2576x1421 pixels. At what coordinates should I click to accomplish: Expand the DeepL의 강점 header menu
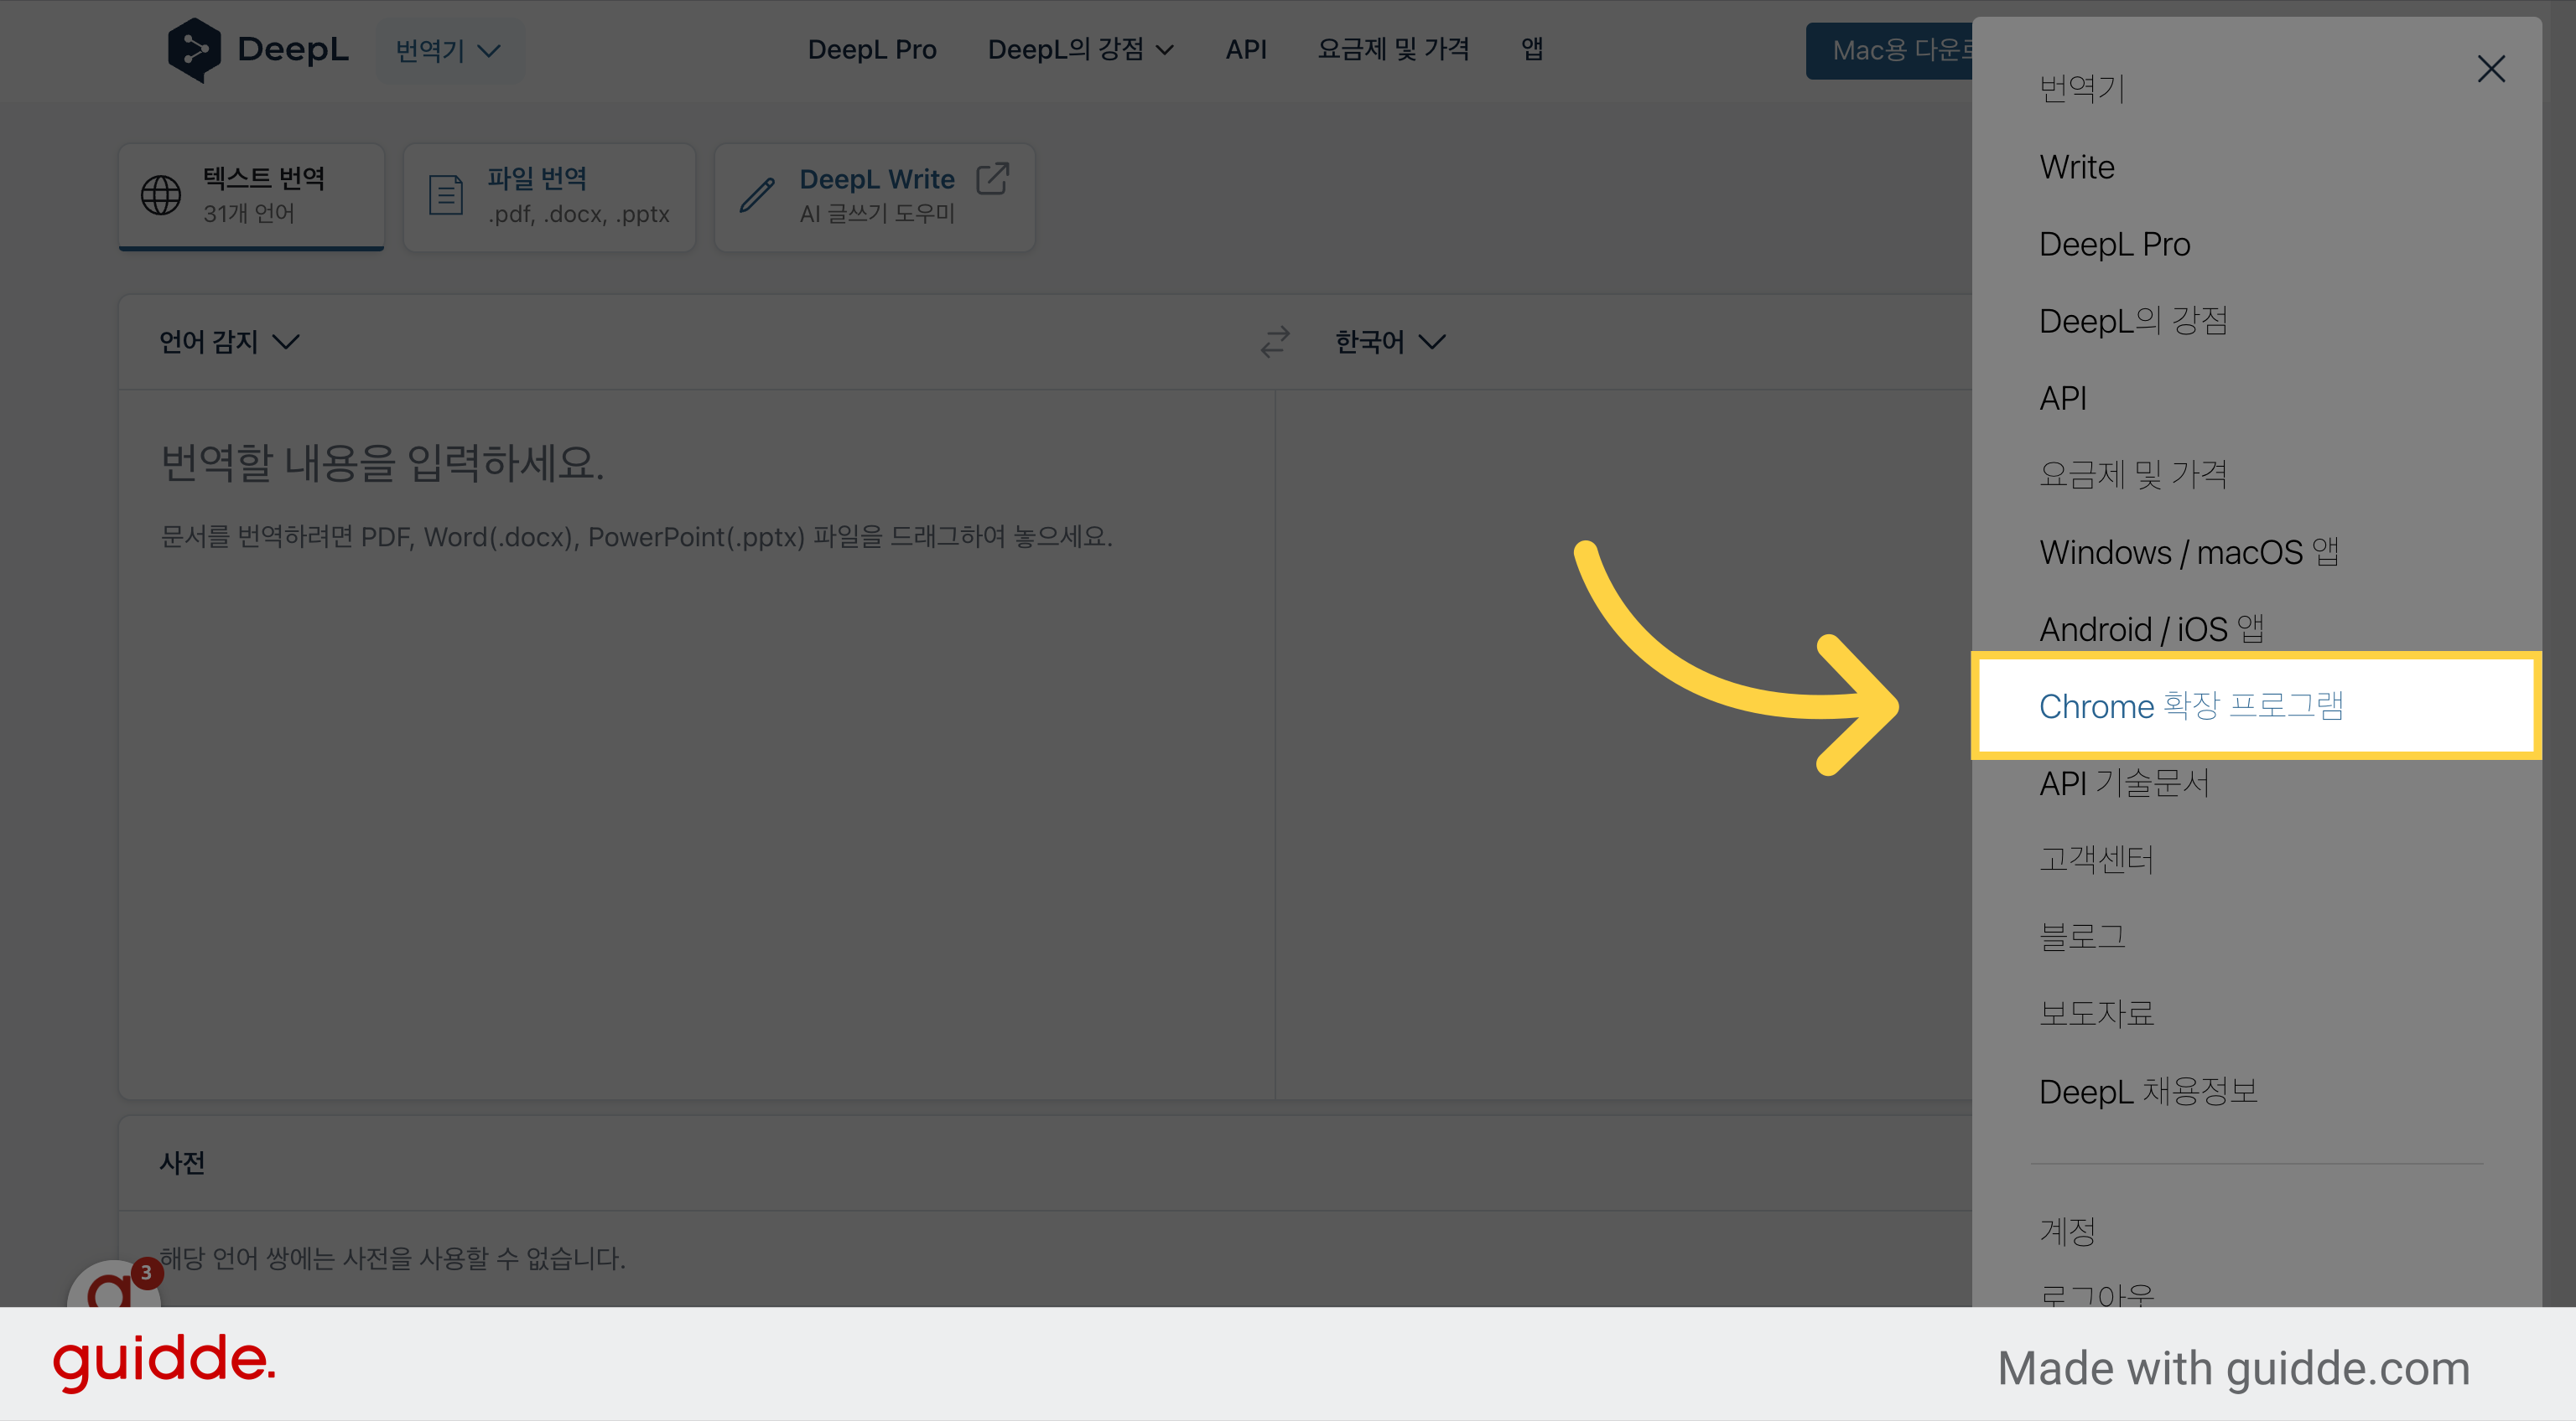point(1080,50)
